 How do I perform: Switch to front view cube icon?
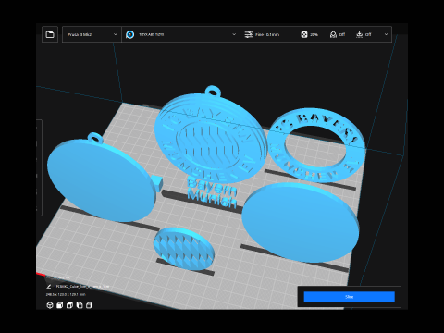[60, 305]
